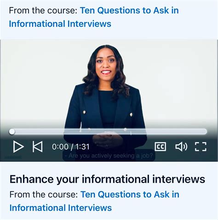Restart video using the skip-to-start icon
This screenshot has height=220, width=218.
(x=38, y=147)
